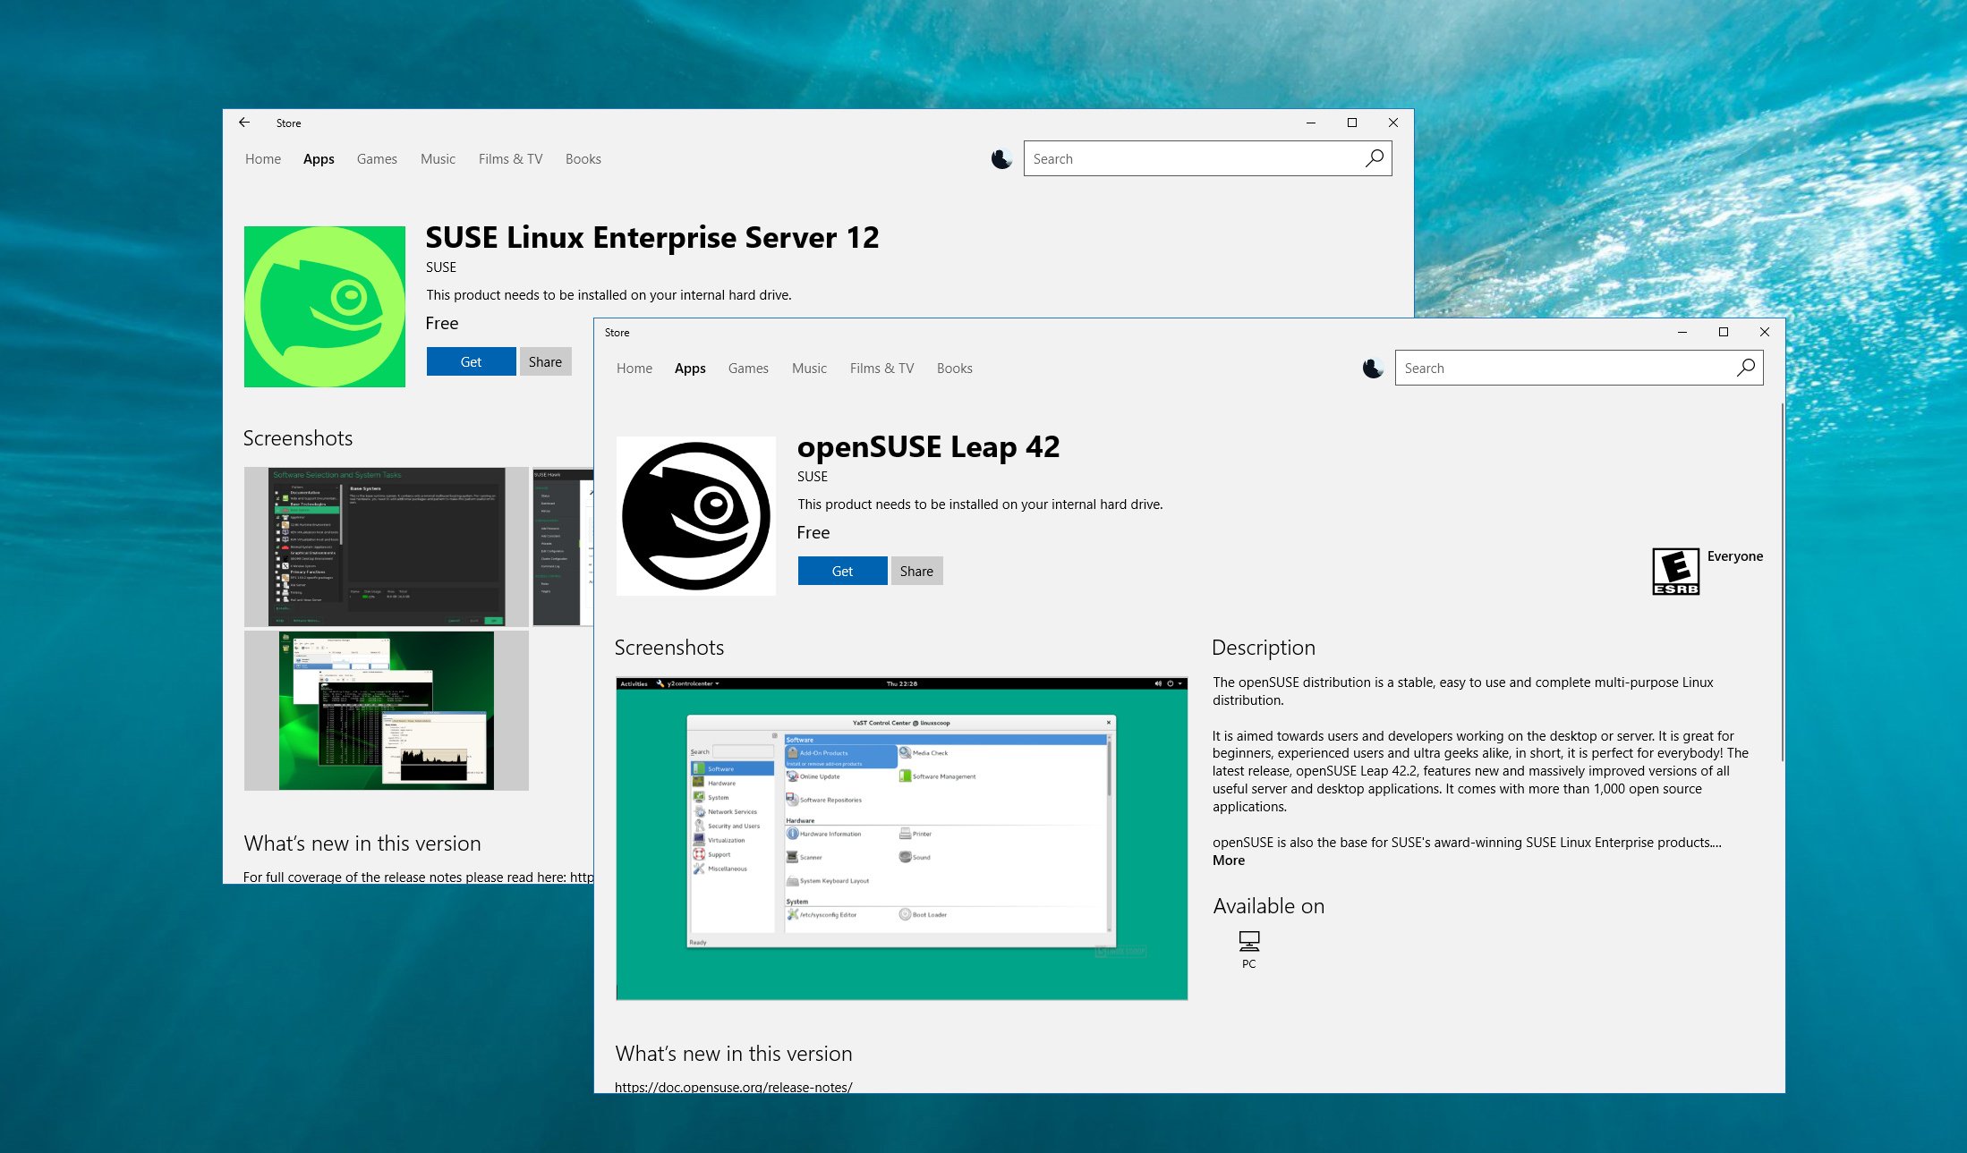Open user account avatar in SUSE Enterprise window
The width and height of the screenshot is (1967, 1153).
1001,158
